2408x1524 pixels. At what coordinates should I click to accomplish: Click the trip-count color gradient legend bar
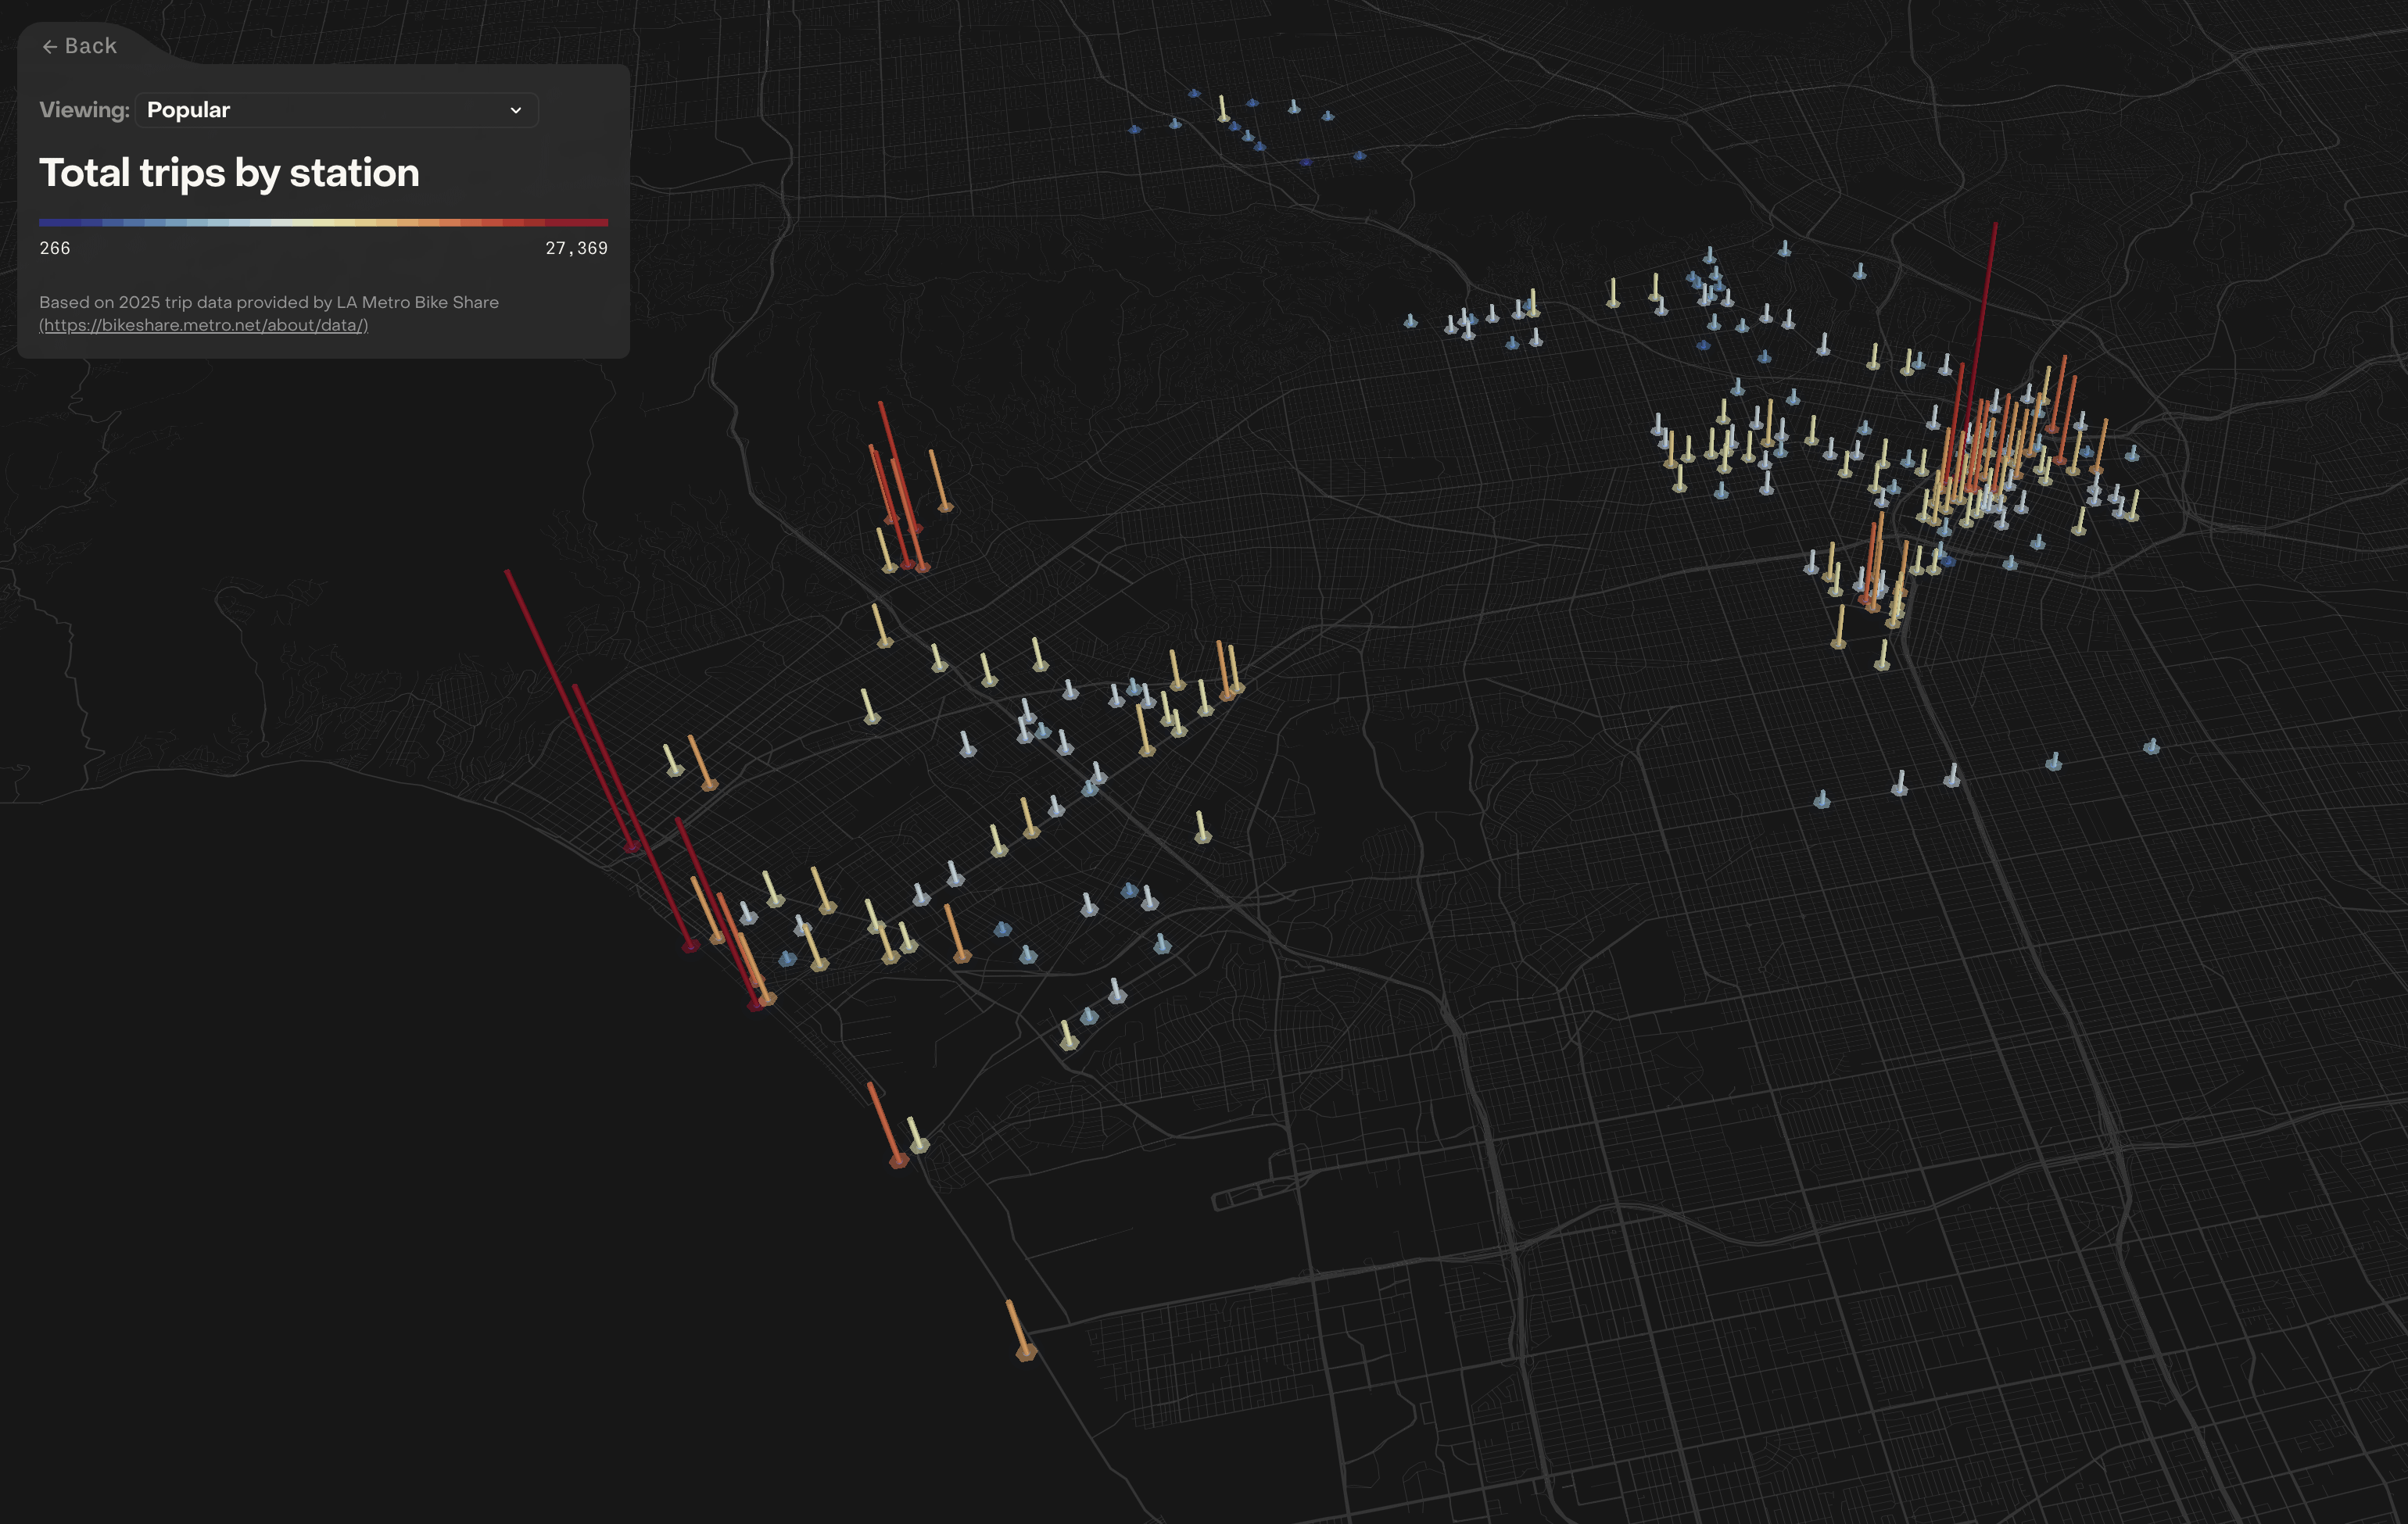[323, 222]
